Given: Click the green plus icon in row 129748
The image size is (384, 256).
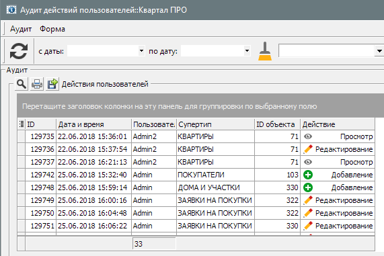Looking at the screenshot, I should click(x=308, y=187).
